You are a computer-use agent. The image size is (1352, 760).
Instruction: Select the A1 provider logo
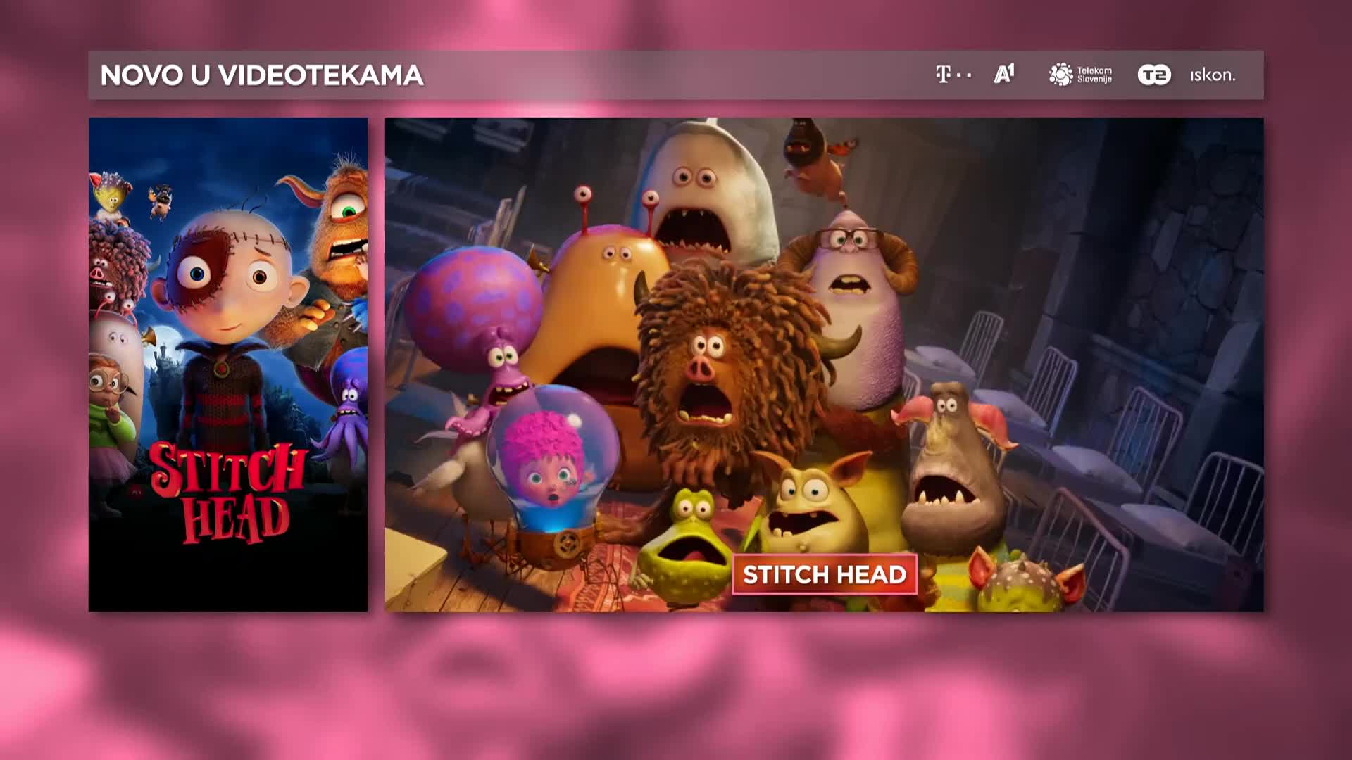tap(1004, 74)
